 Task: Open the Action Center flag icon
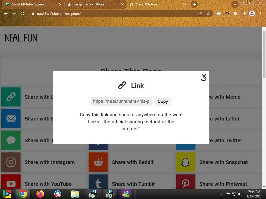point(228,194)
